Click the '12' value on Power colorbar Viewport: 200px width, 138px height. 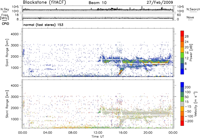pos(186,58)
